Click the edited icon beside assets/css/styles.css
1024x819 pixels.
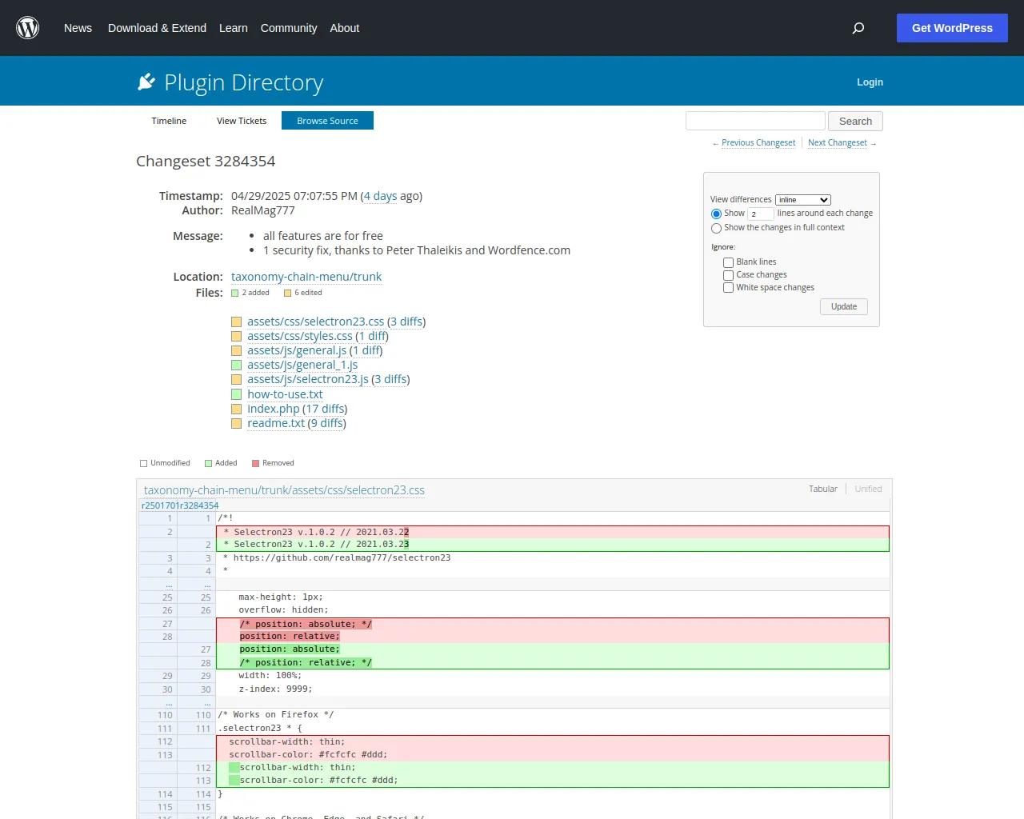[x=236, y=337]
